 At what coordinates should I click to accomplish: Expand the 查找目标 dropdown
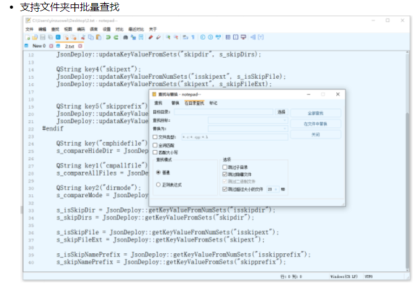(285, 120)
